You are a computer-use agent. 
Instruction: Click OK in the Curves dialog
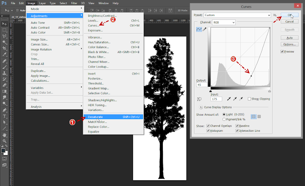pyautogui.click(x=289, y=15)
